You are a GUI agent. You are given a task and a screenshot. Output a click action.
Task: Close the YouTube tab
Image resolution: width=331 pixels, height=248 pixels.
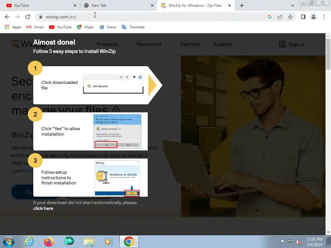pos(75,6)
